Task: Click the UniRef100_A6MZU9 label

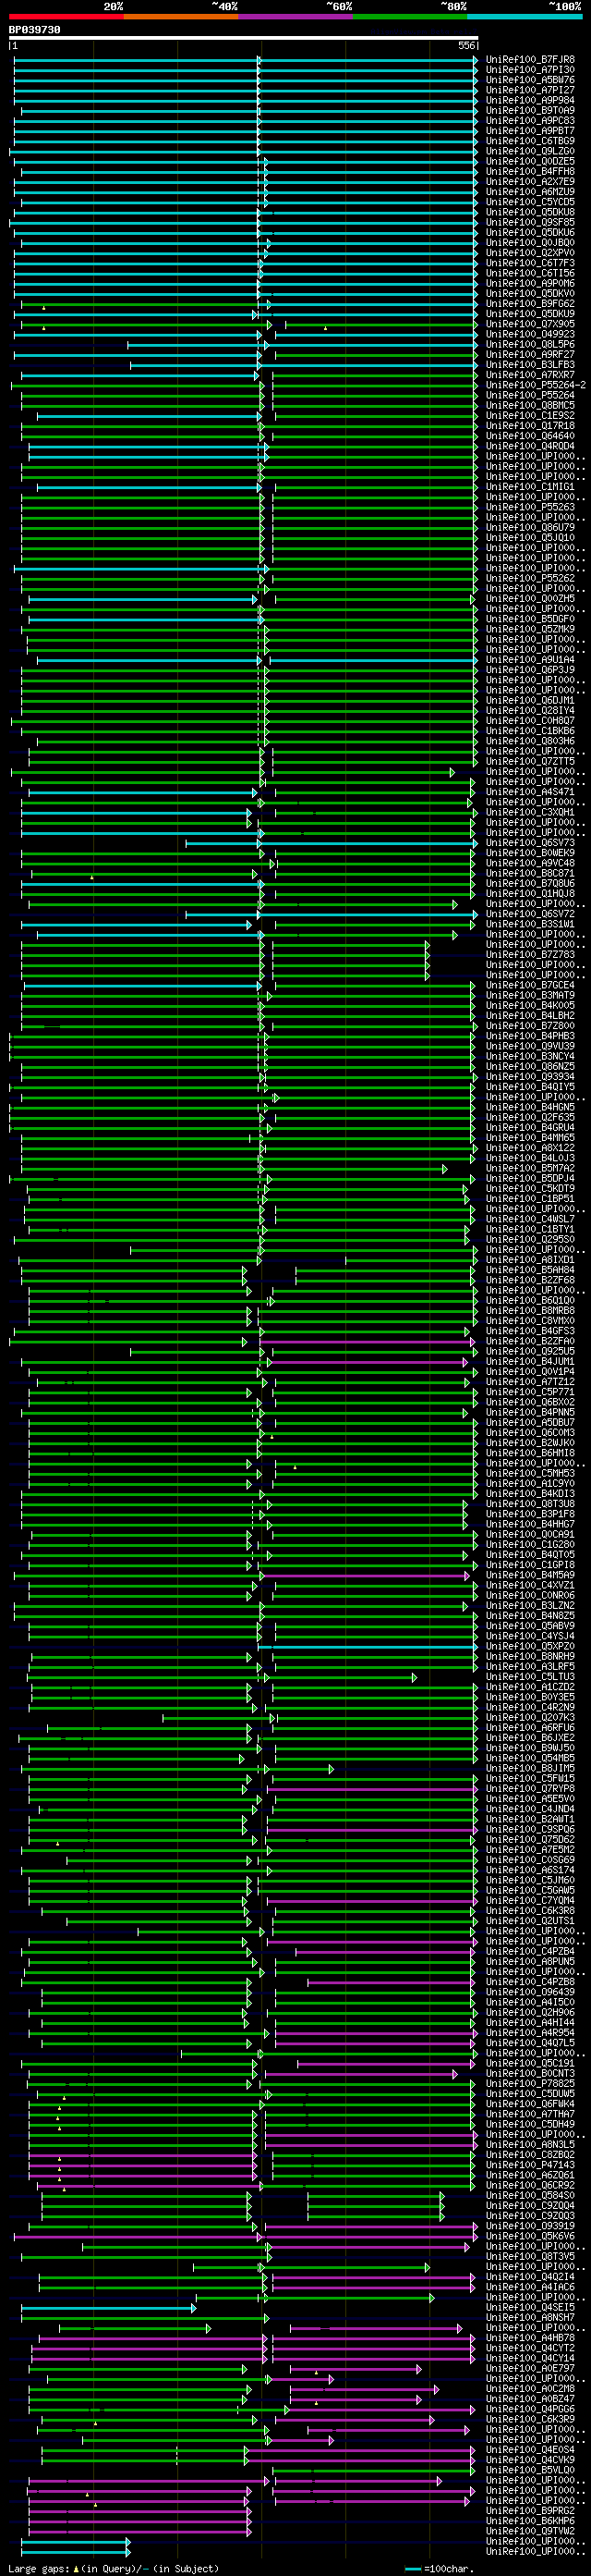Action: click(x=530, y=192)
